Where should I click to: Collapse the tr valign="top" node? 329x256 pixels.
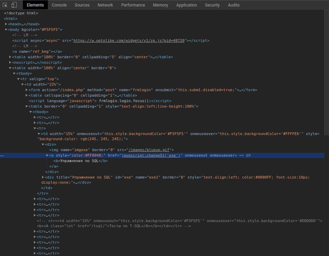click(x=18, y=79)
